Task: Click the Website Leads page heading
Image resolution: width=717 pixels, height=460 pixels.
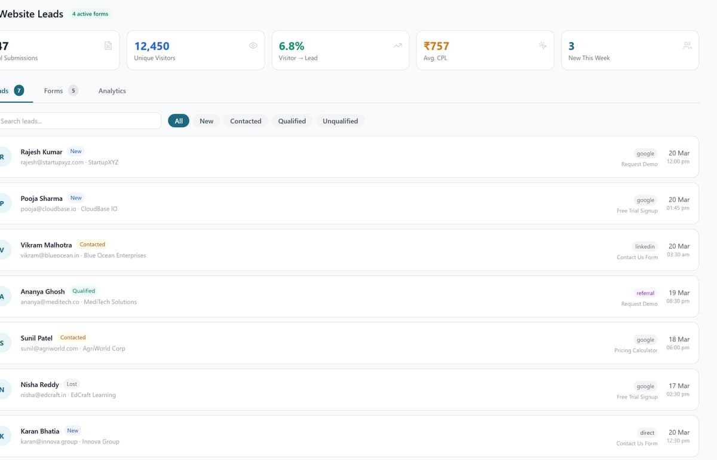Action: (31, 14)
